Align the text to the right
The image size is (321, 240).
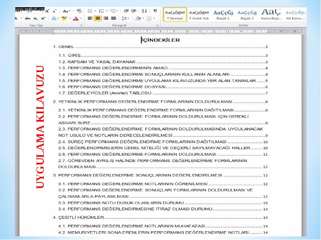(x=106, y=18)
